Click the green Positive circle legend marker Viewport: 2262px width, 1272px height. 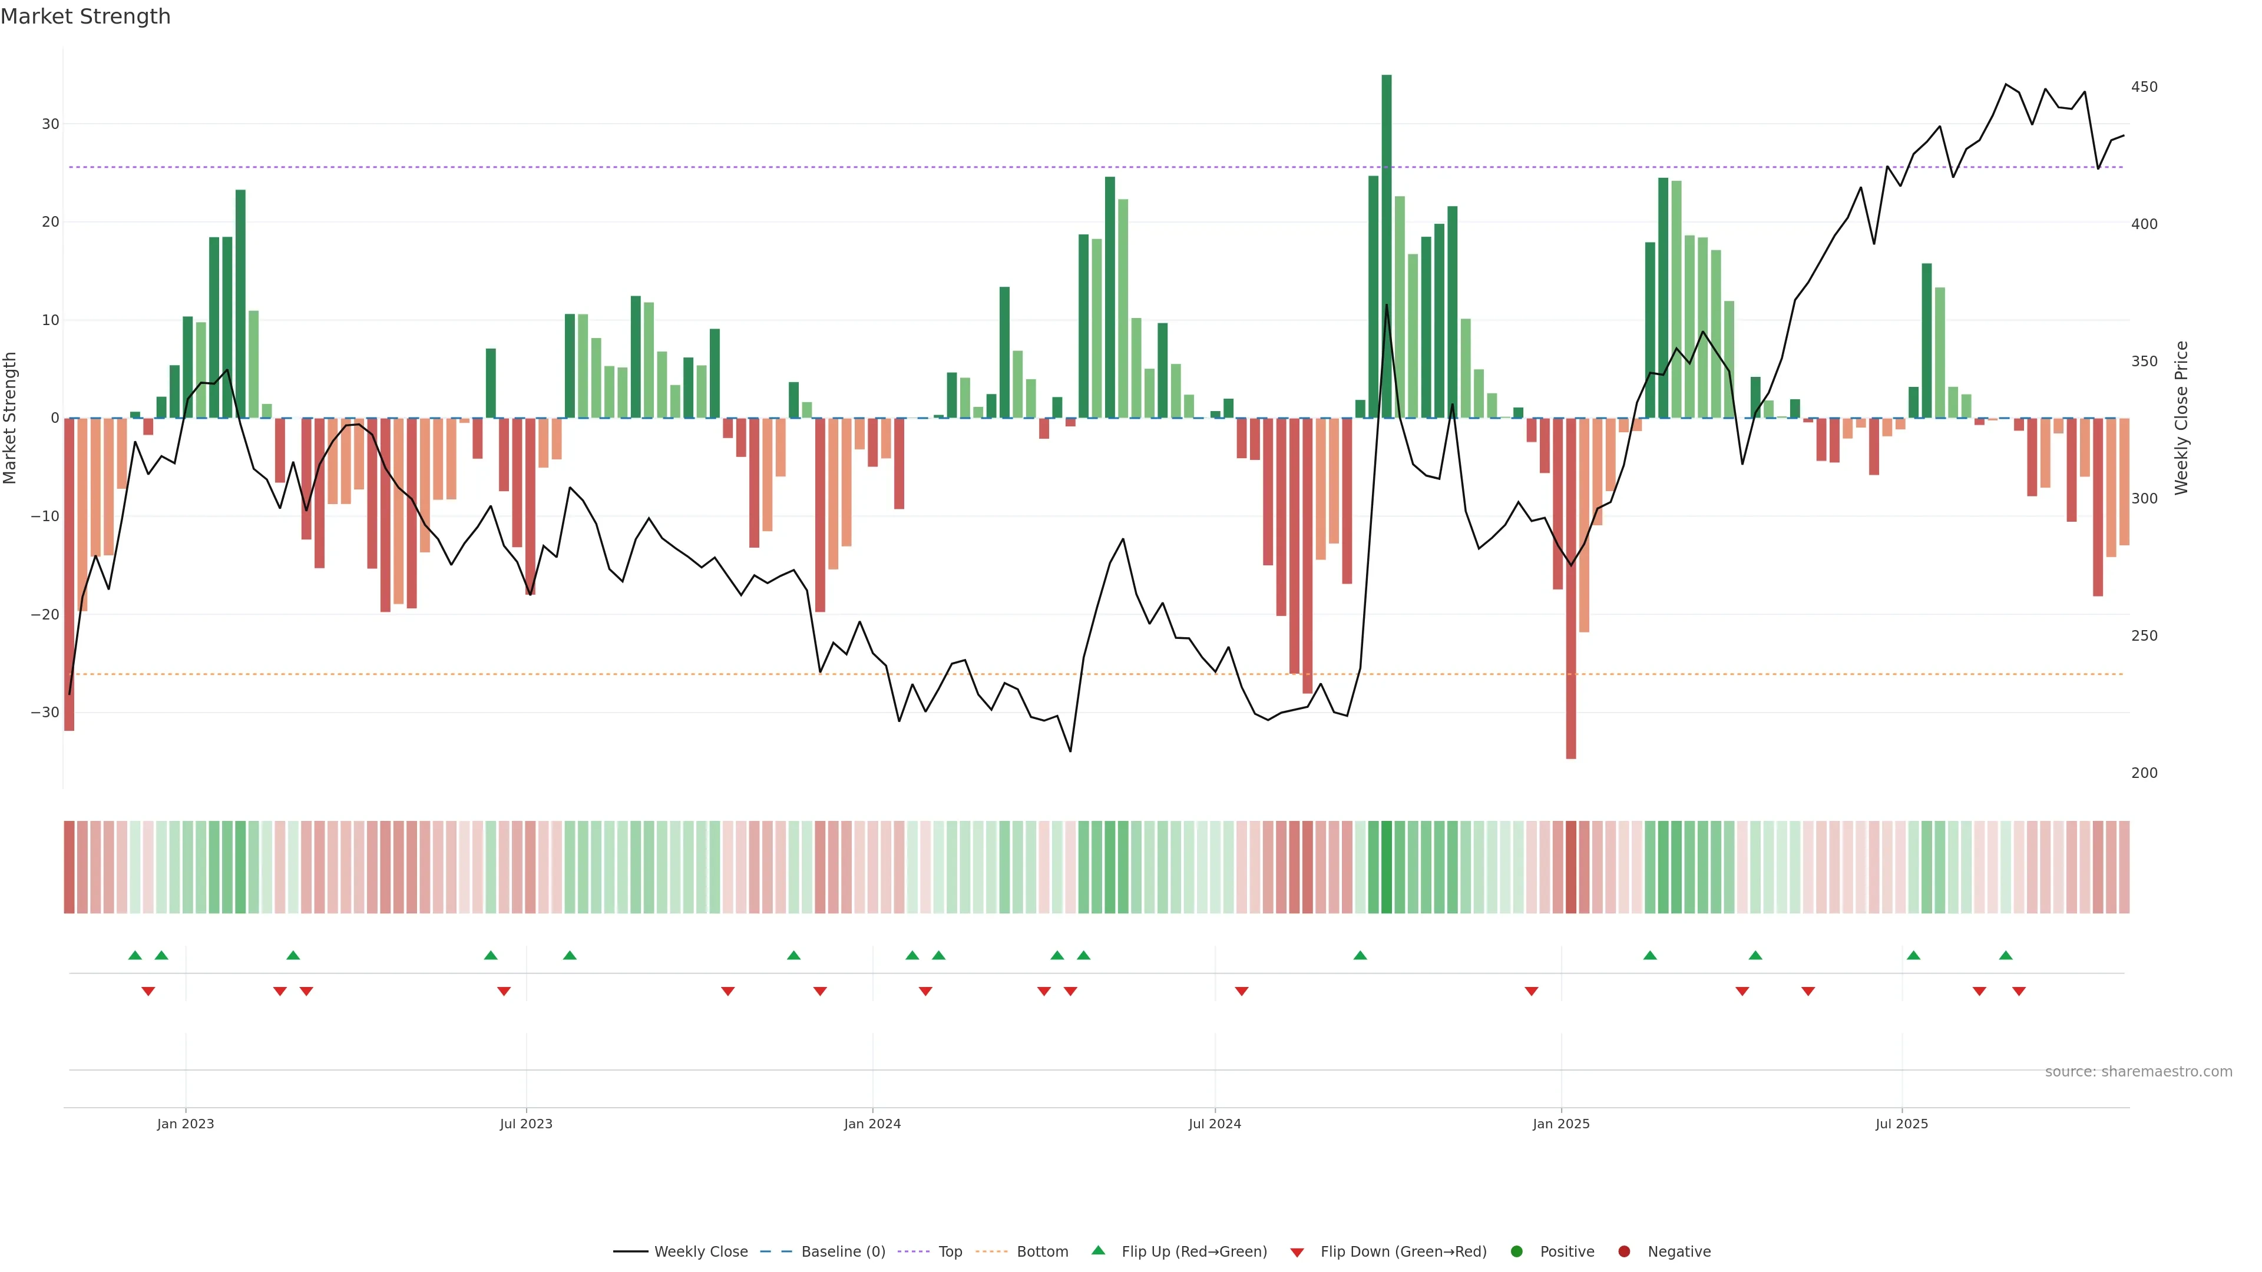1516,1252
